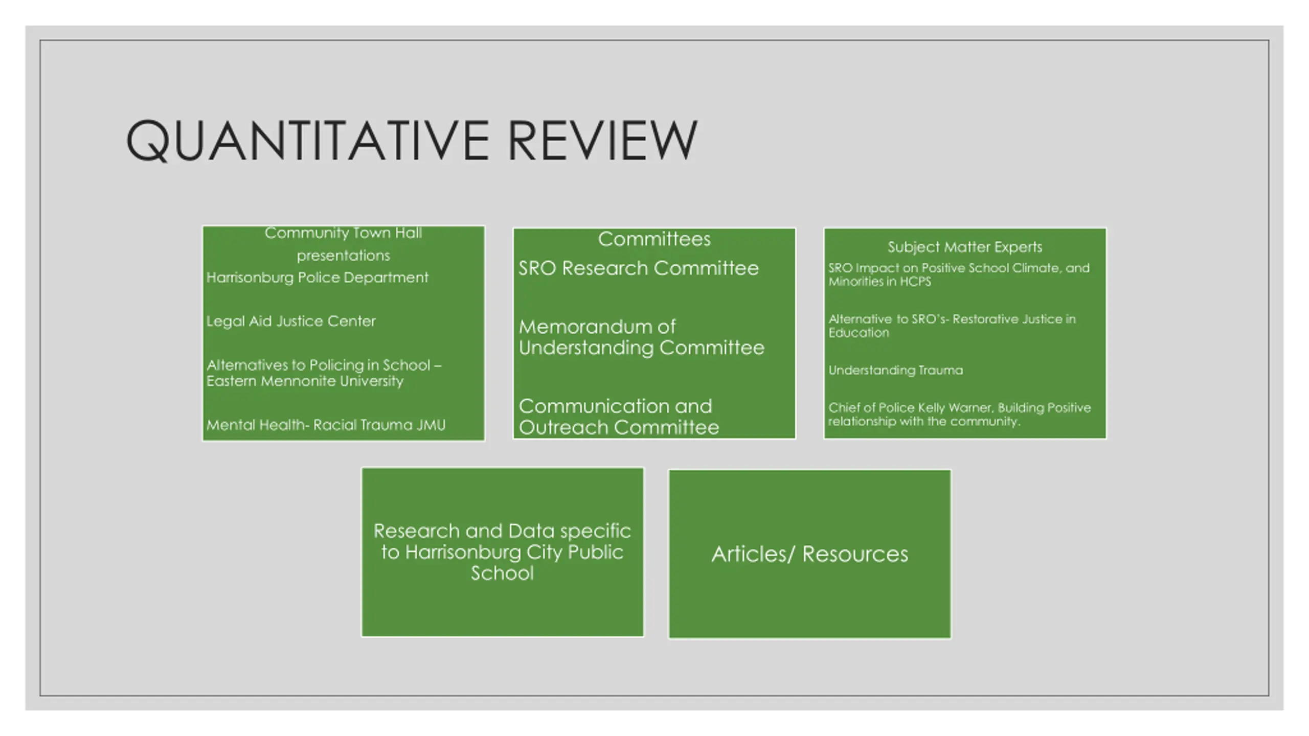Click the QUANTITATIVE REVIEW slide title
The image size is (1309, 736).
point(411,140)
